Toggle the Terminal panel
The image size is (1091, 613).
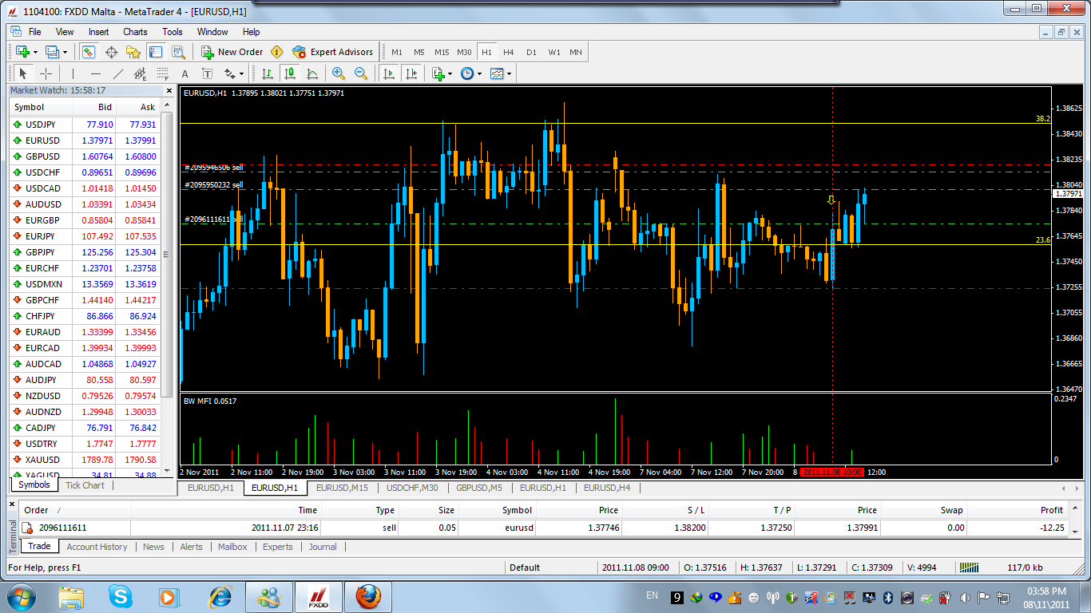coord(156,52)
